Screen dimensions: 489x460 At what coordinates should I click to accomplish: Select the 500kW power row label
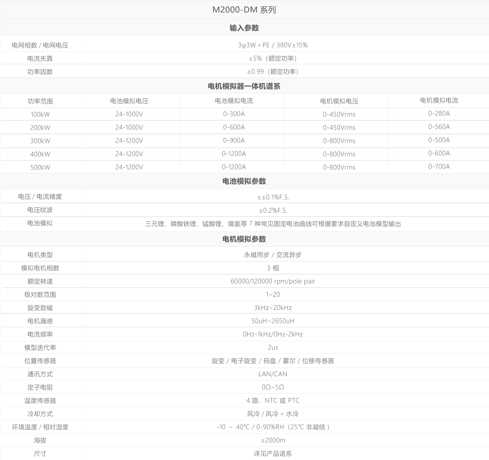40,167
